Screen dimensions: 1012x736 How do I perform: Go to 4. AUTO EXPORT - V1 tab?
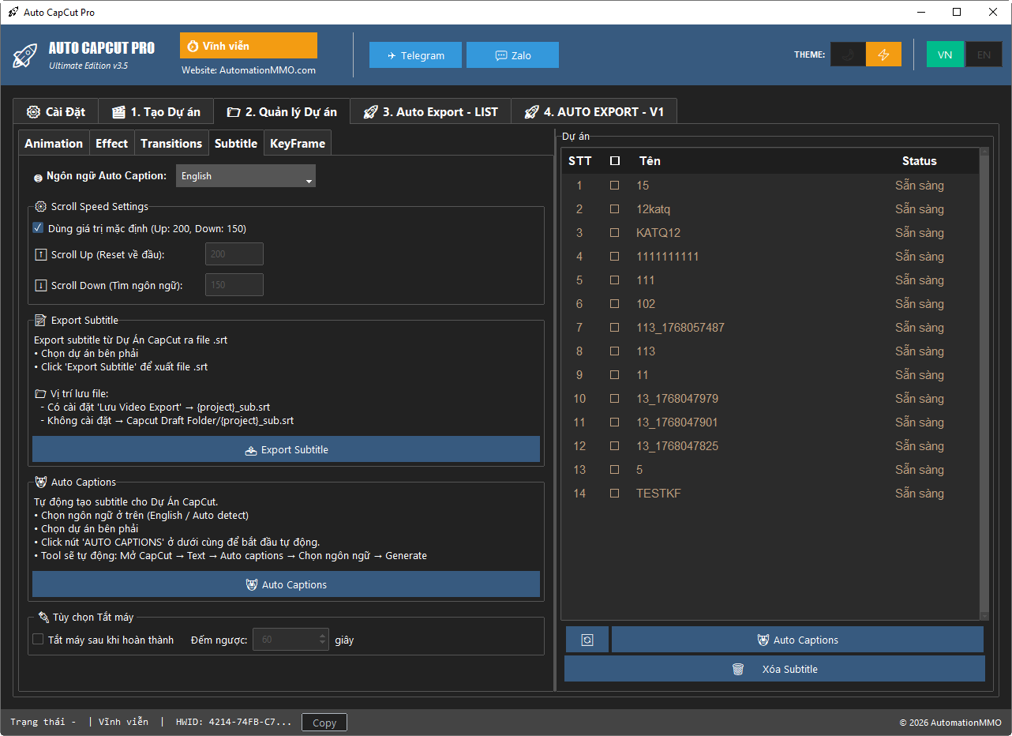(594, 112)
